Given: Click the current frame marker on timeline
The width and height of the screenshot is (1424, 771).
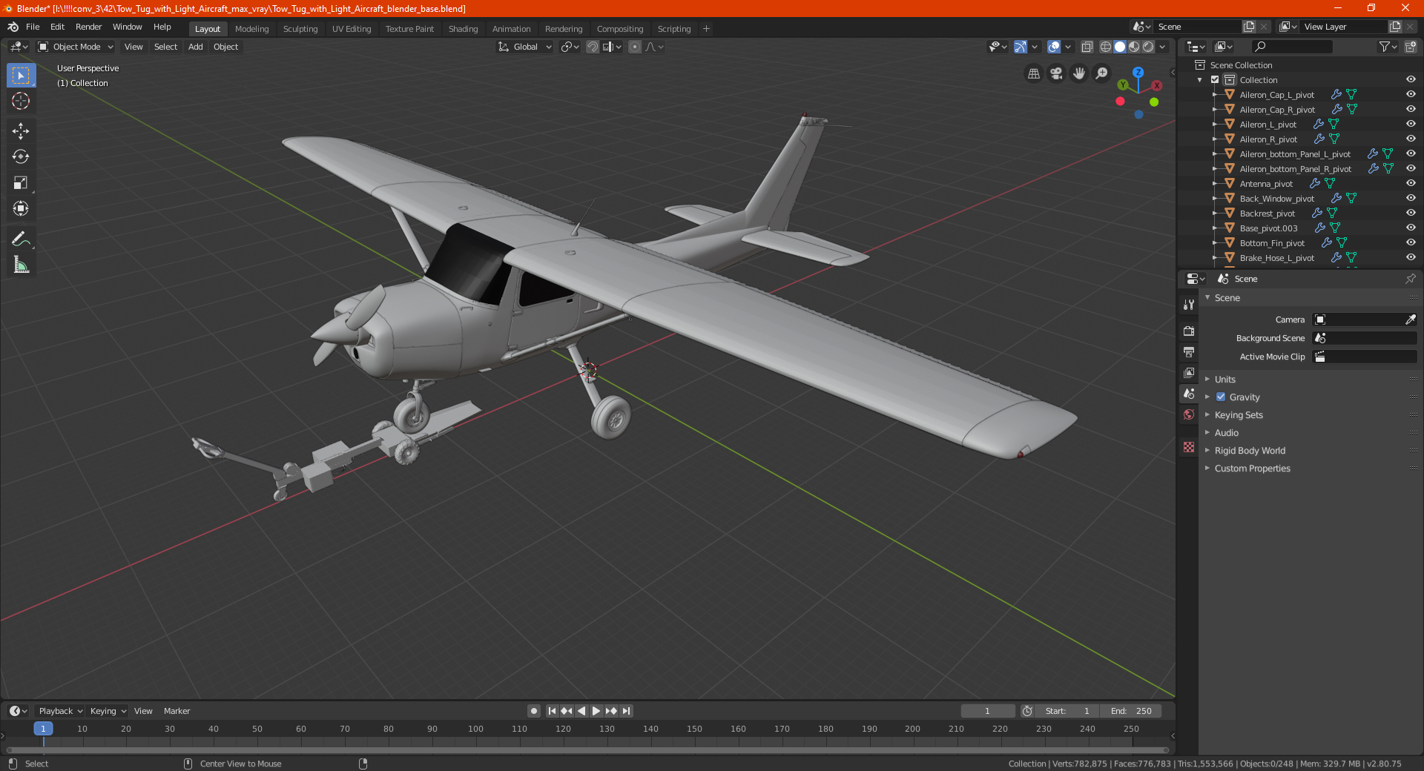Looking at the screenshot, I should tap(43, 729).
